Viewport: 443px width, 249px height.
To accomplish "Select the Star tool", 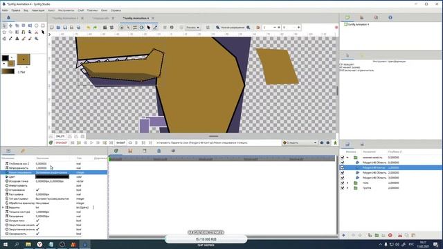I will coord(4,33).
